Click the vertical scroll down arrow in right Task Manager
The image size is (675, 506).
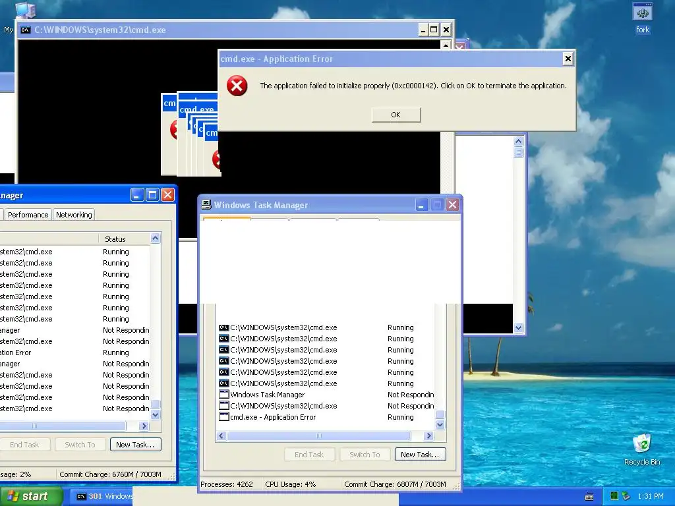tap(440, 425)
